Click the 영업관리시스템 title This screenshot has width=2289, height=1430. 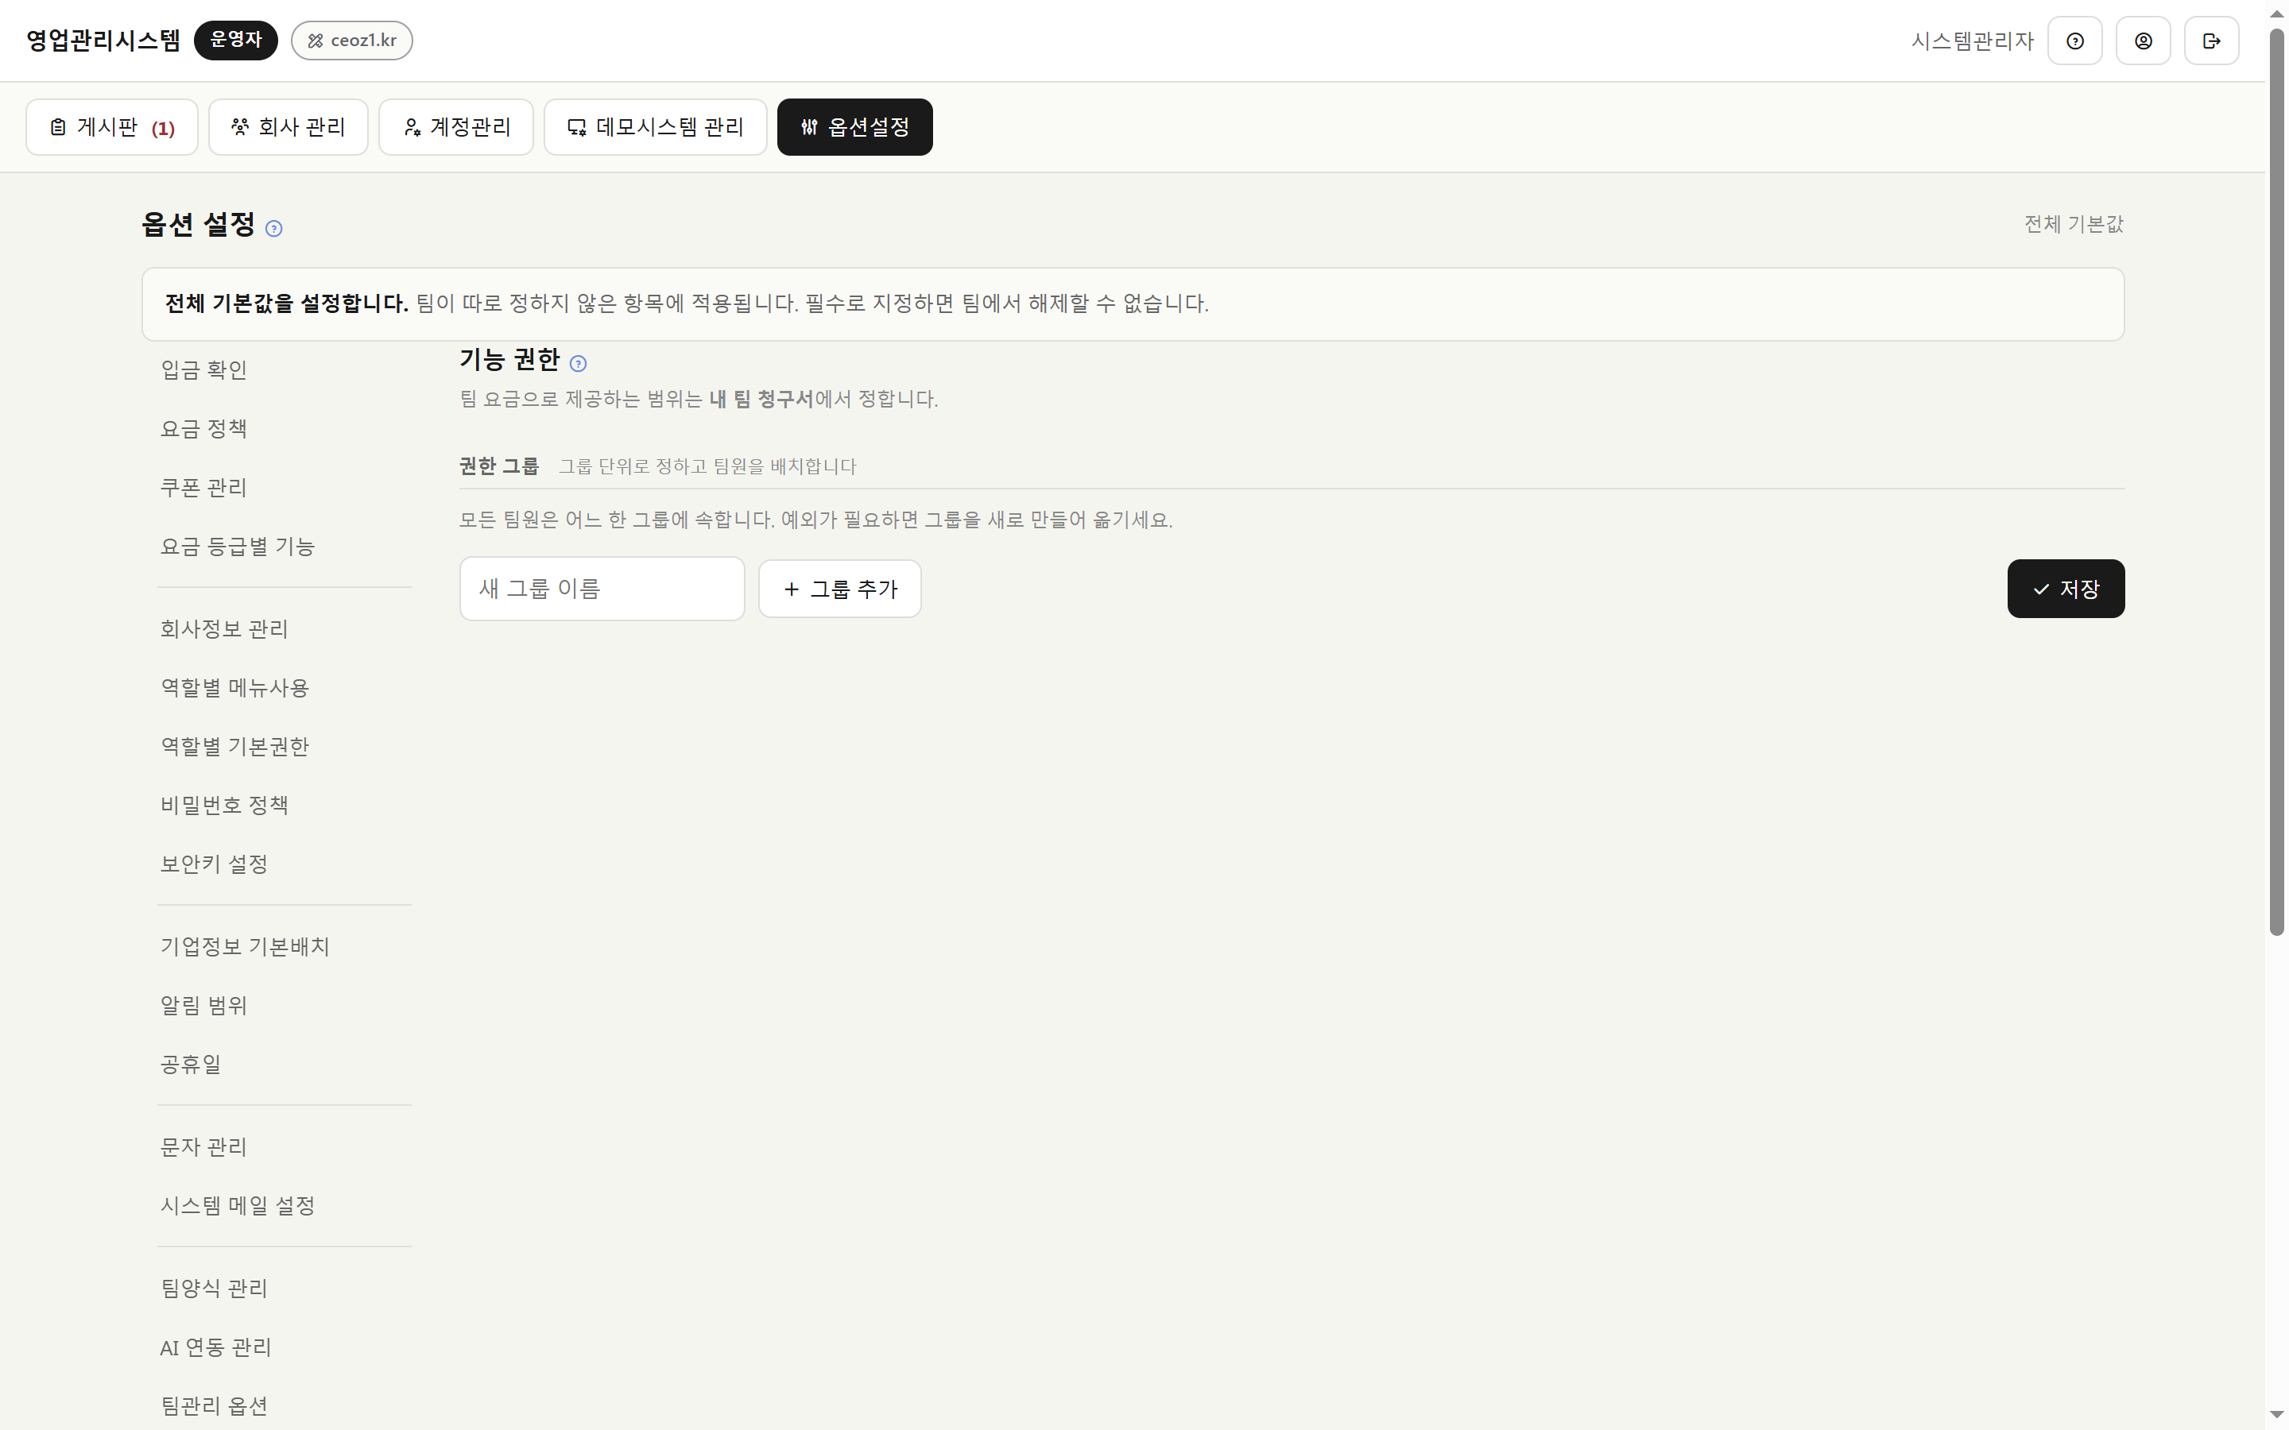click(x=103, y=41)
